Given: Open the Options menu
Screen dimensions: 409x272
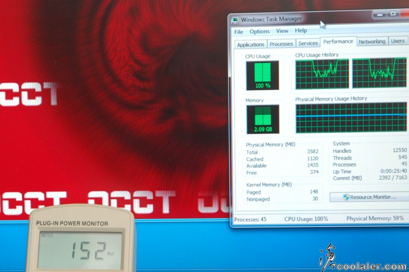Looking at the screenshot, I should coord(259,32).
